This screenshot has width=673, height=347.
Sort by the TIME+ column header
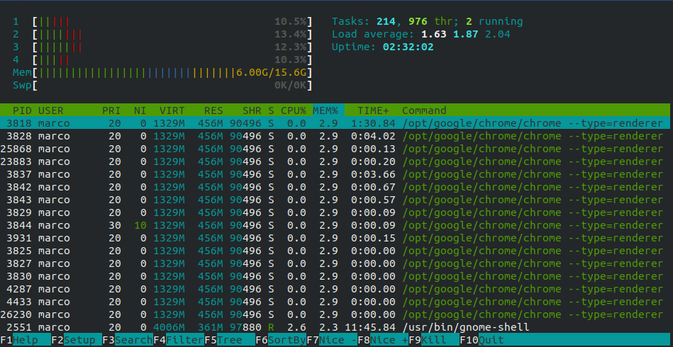pos(374,110)
